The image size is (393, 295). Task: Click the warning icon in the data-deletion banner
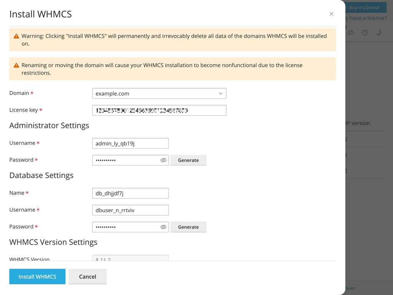[x=16, y=36]
